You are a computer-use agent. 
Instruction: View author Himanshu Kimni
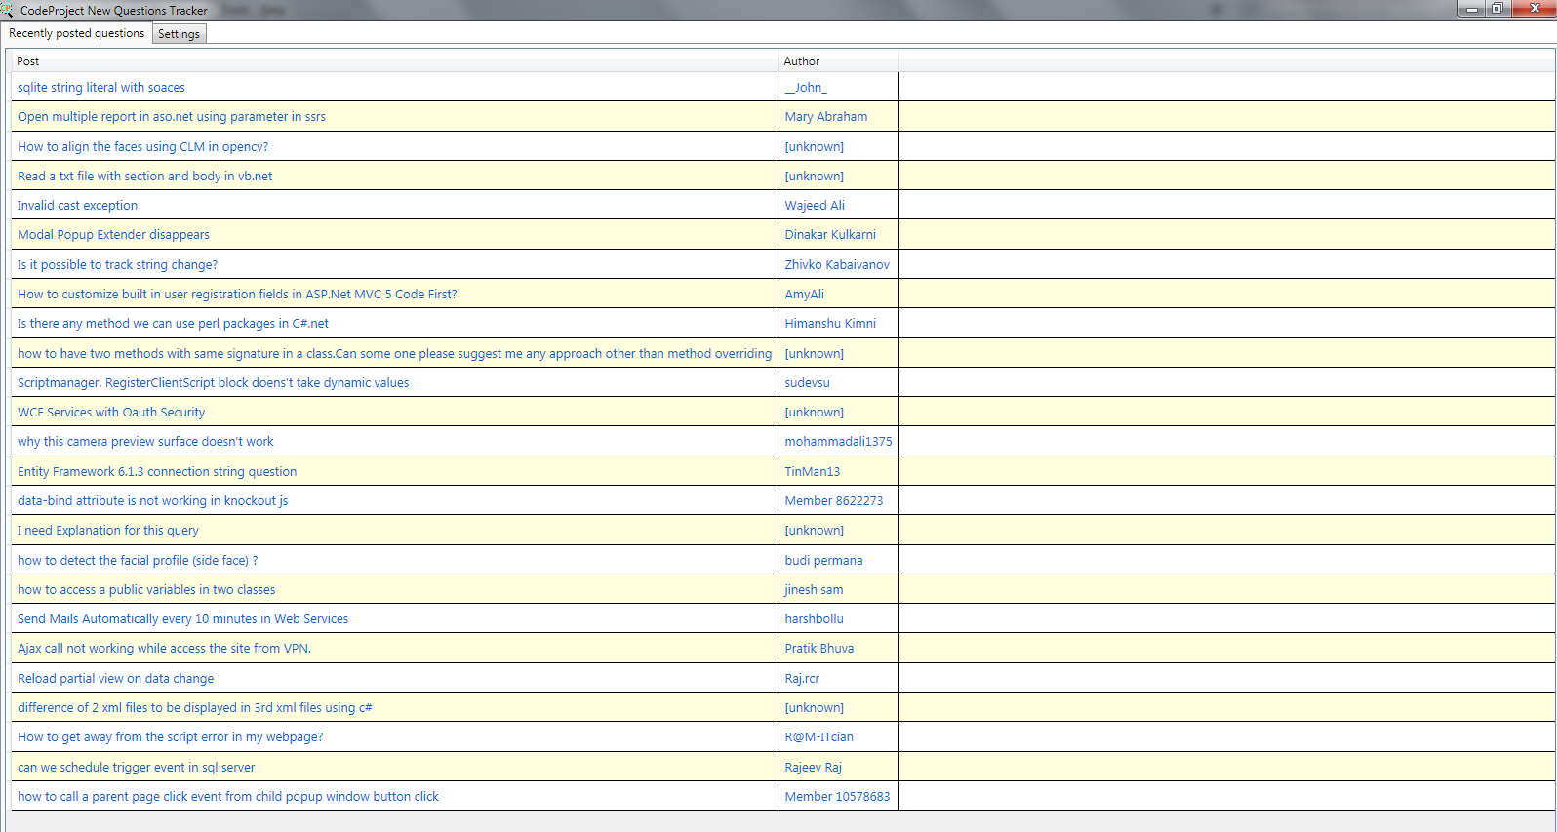[830, 324]
